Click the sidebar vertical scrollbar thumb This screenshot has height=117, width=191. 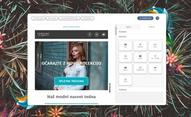[116, 31]
